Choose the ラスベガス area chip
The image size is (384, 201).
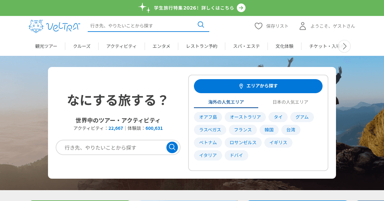pyautogui.click(x=210, y=130)
